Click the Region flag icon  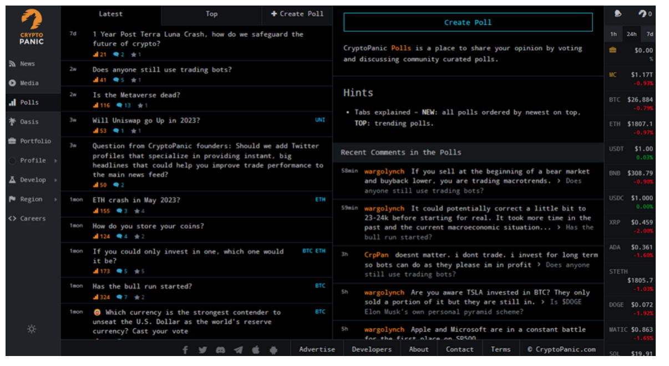pyautogui.click(x=12, y=199)
